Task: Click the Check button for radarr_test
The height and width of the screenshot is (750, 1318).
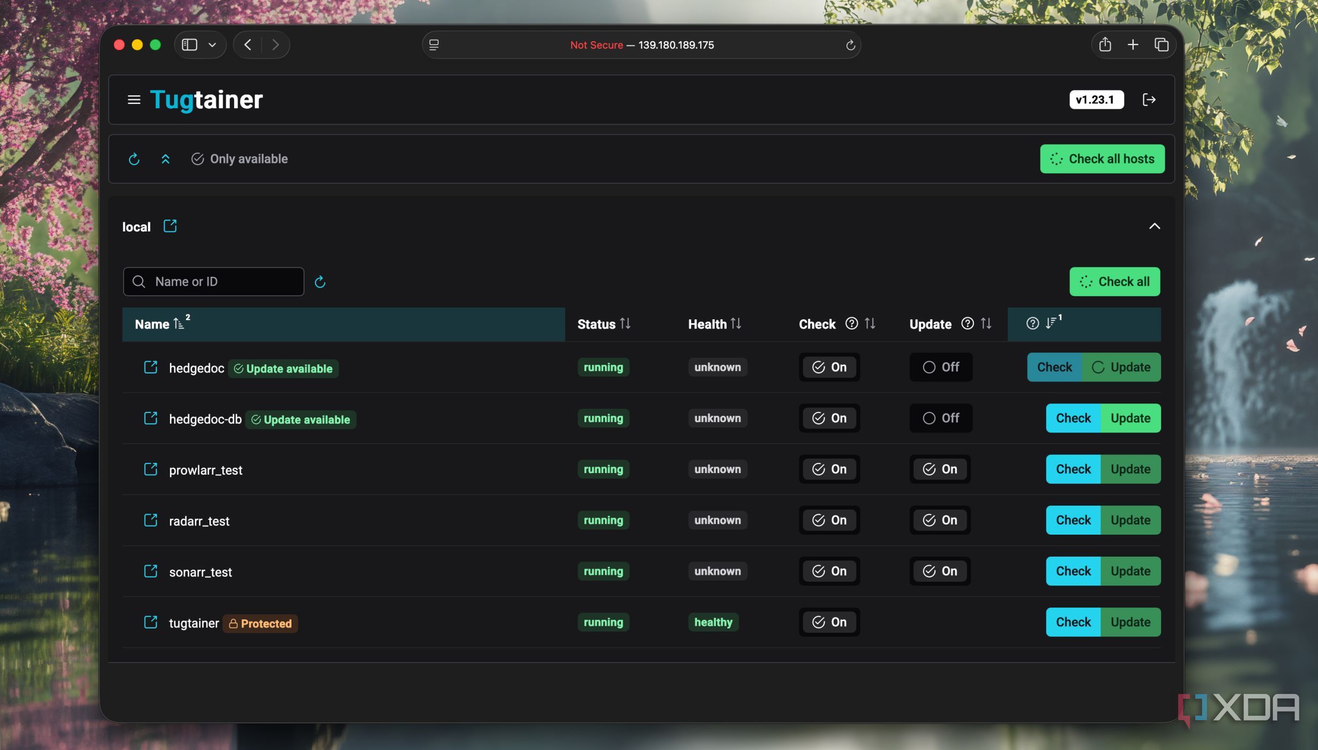Action: tap(1073, 520)
